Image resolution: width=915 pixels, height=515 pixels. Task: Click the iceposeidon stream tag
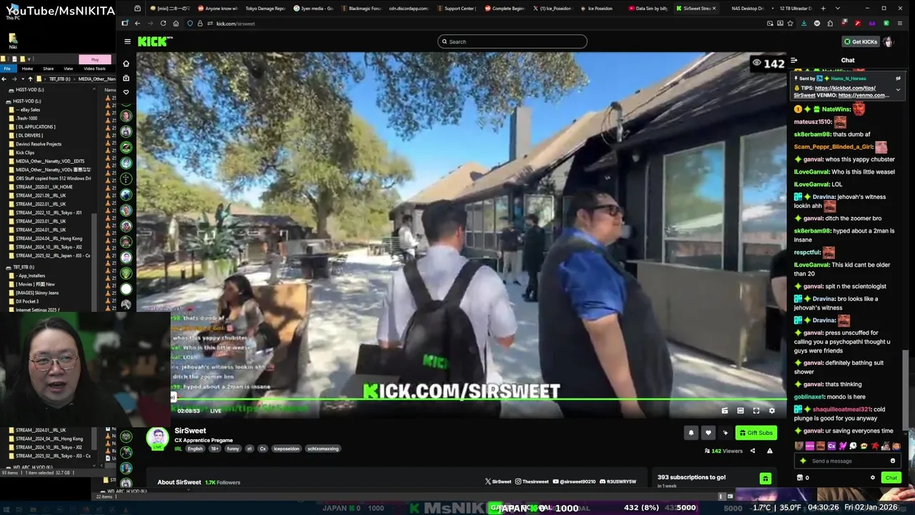pos(286,448)
